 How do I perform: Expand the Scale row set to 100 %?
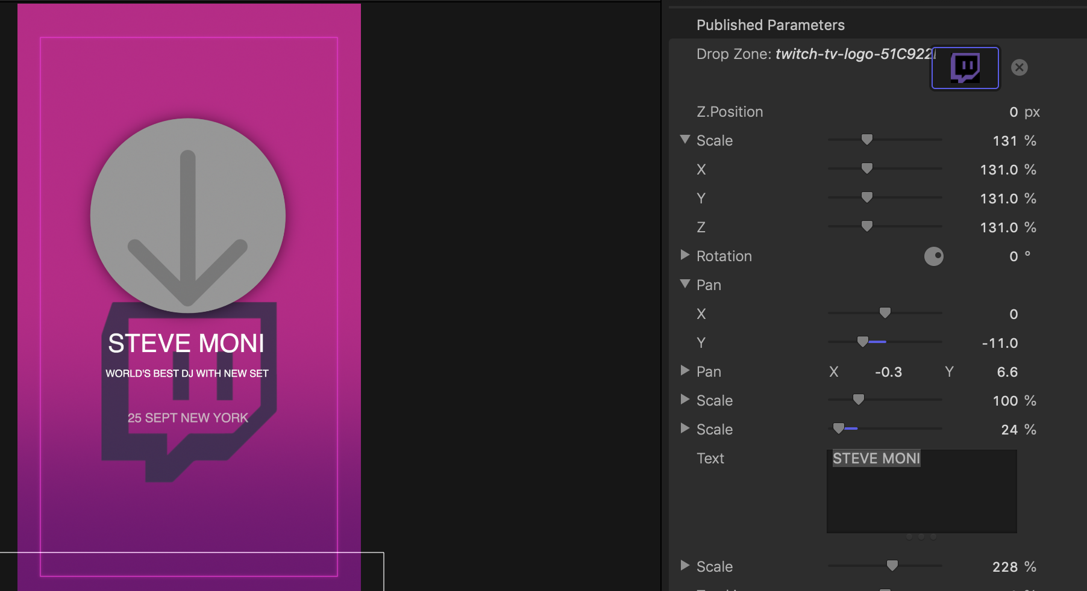tap(685, 400)
